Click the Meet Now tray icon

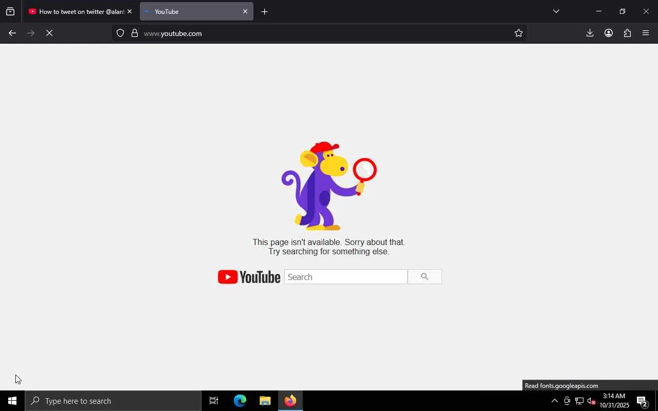(567, 401)
